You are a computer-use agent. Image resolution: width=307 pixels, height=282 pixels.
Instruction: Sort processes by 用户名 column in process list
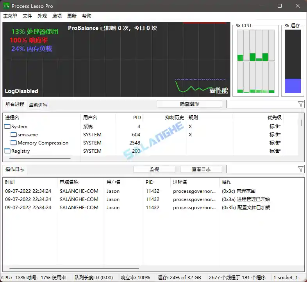coord(98,117)
